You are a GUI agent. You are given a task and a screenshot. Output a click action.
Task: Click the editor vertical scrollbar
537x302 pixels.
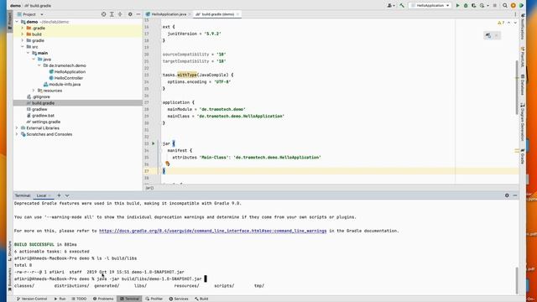click(x=517, y=87)
